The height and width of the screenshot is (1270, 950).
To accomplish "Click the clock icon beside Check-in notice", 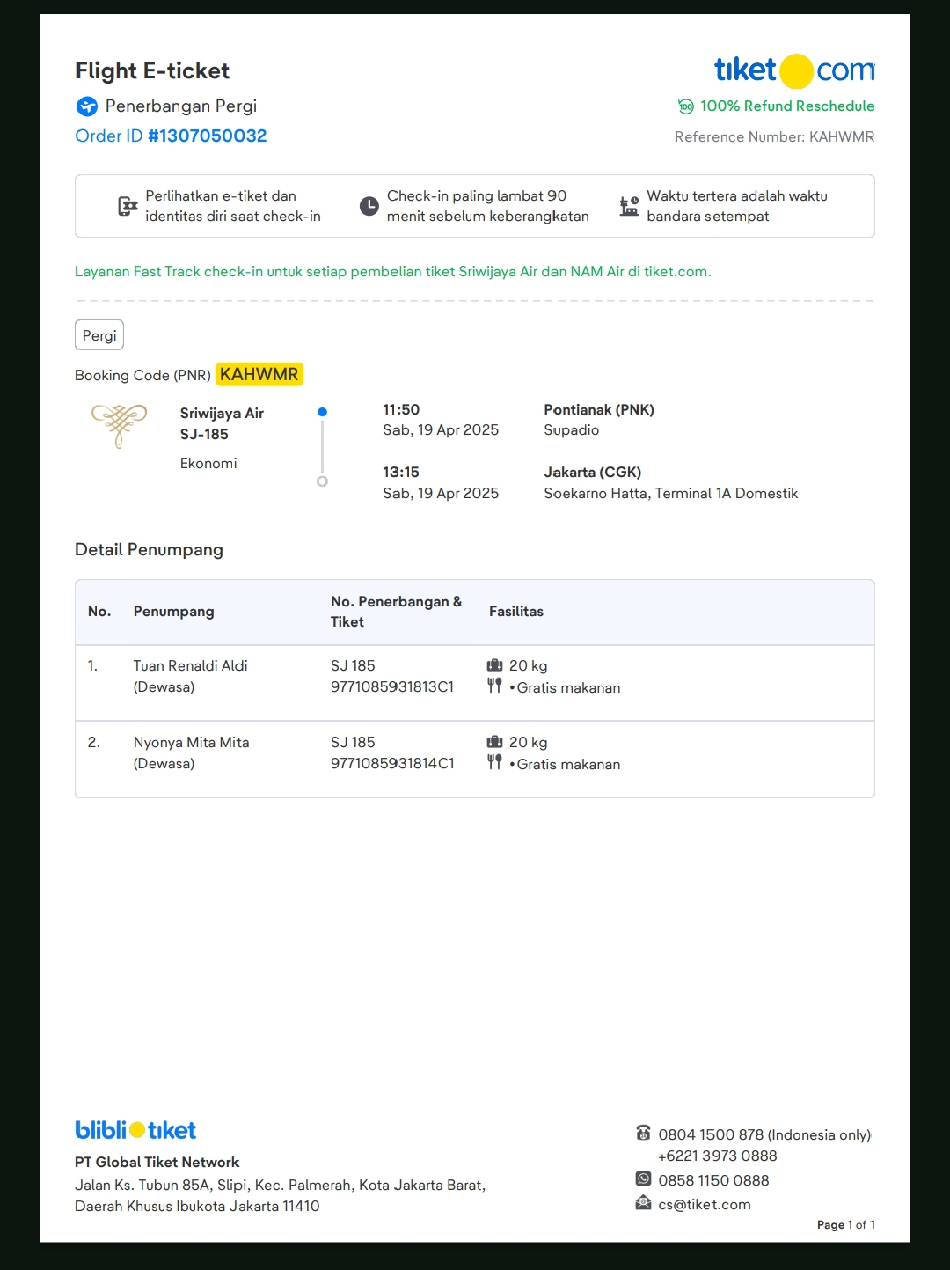I will click(369, 206).
